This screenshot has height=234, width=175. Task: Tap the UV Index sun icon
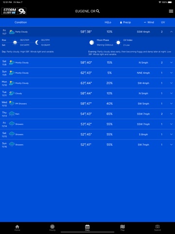point(118,42)
